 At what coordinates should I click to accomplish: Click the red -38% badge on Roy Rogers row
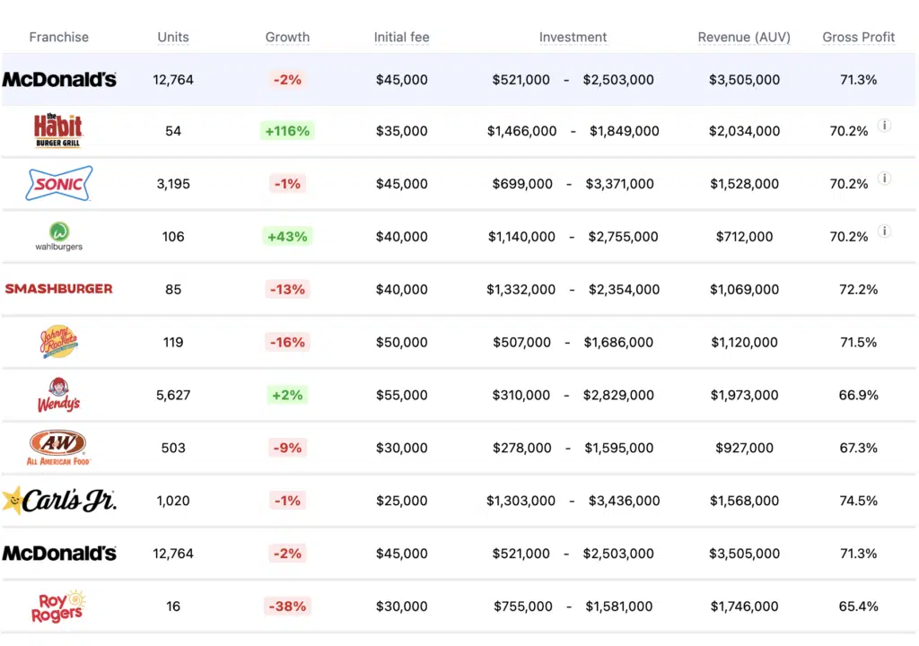[287, 606]
